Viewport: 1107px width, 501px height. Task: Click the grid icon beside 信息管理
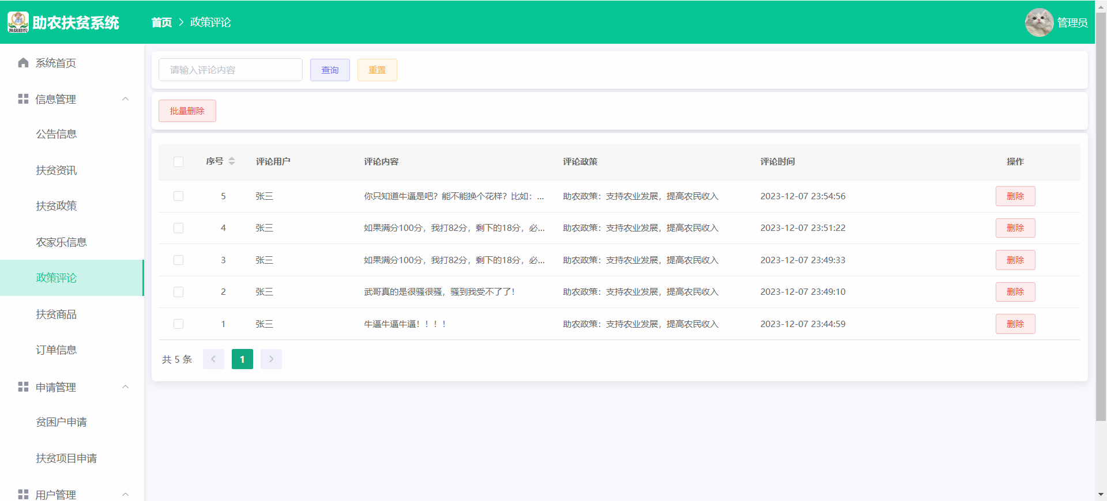tap(23, 99)
